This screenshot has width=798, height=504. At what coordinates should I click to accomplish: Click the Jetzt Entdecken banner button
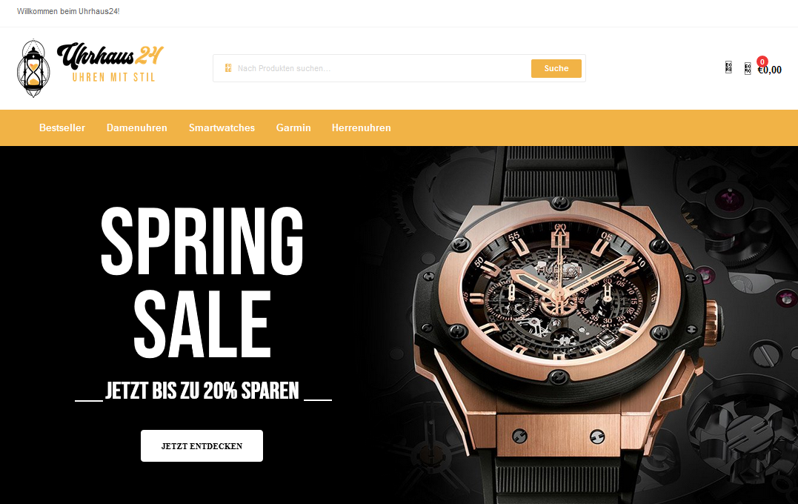coord(202,446)
